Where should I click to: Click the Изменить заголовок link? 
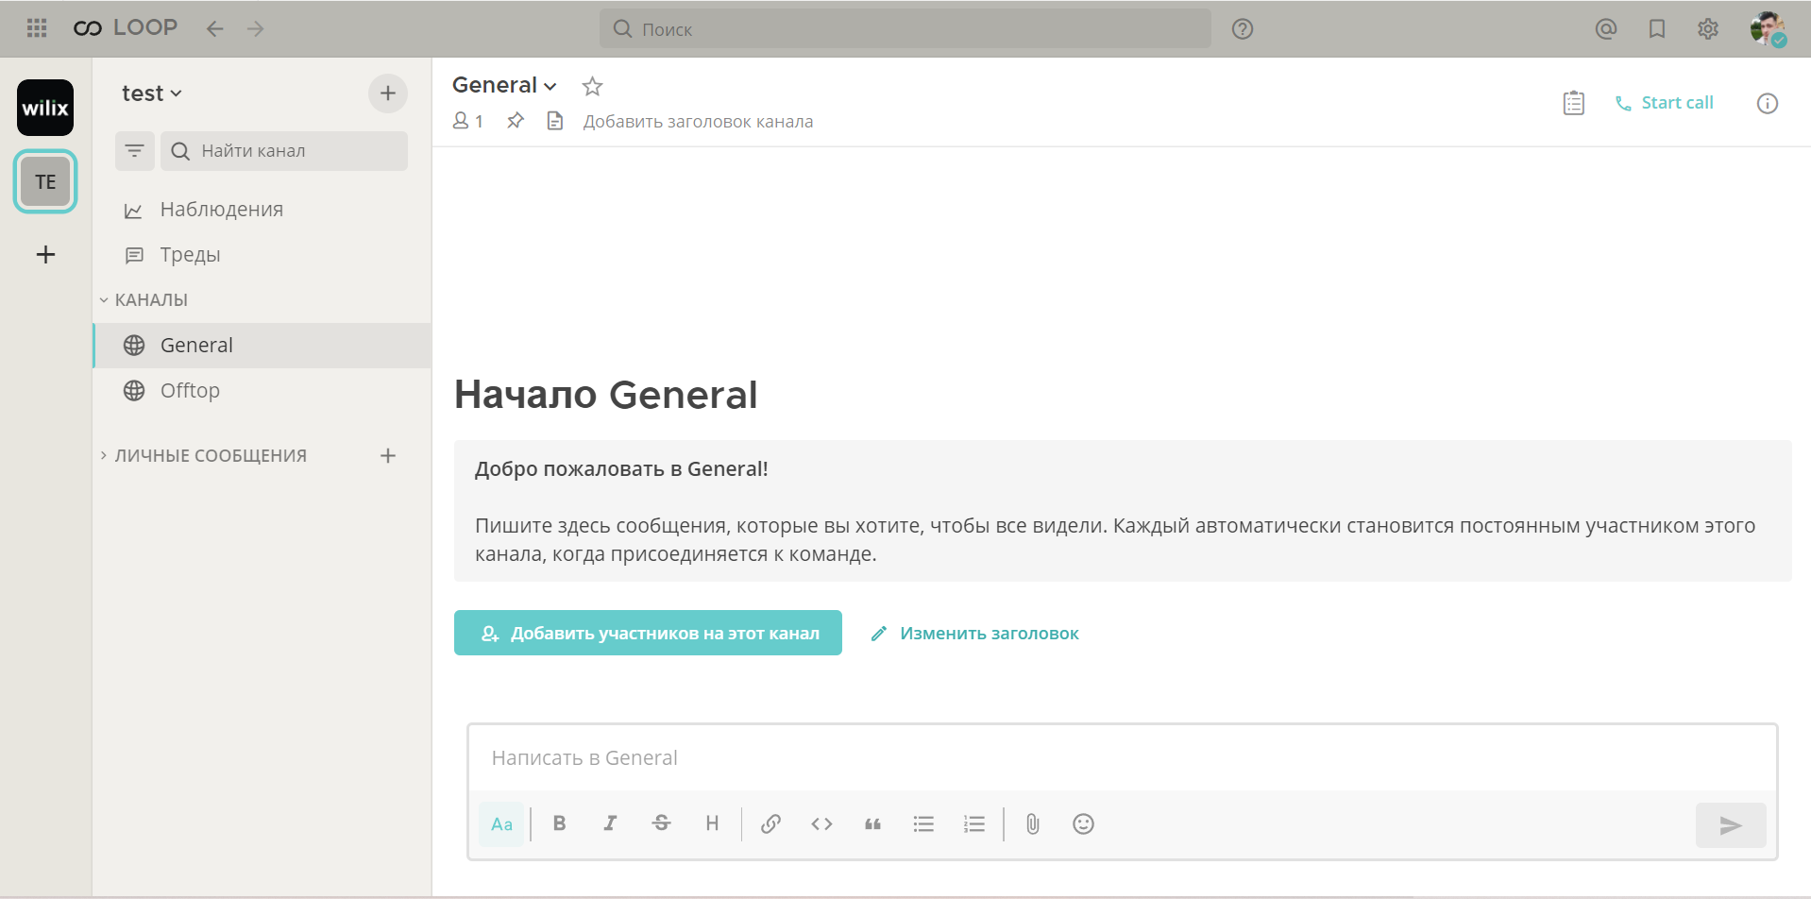(x=988, y=634)
